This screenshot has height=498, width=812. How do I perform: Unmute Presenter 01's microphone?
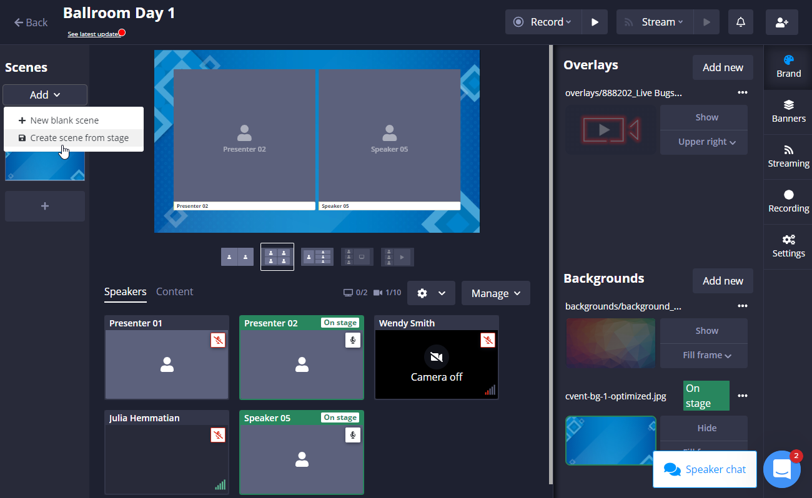[x=218, y=341]
